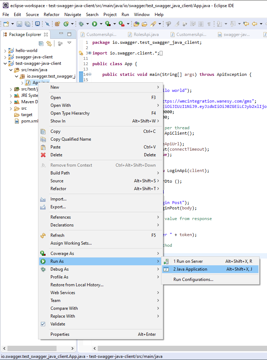Choose 'Run Configurations...' in the submenu
The height and width of the screenshot is (360, 267).
(x=193, y=280)
